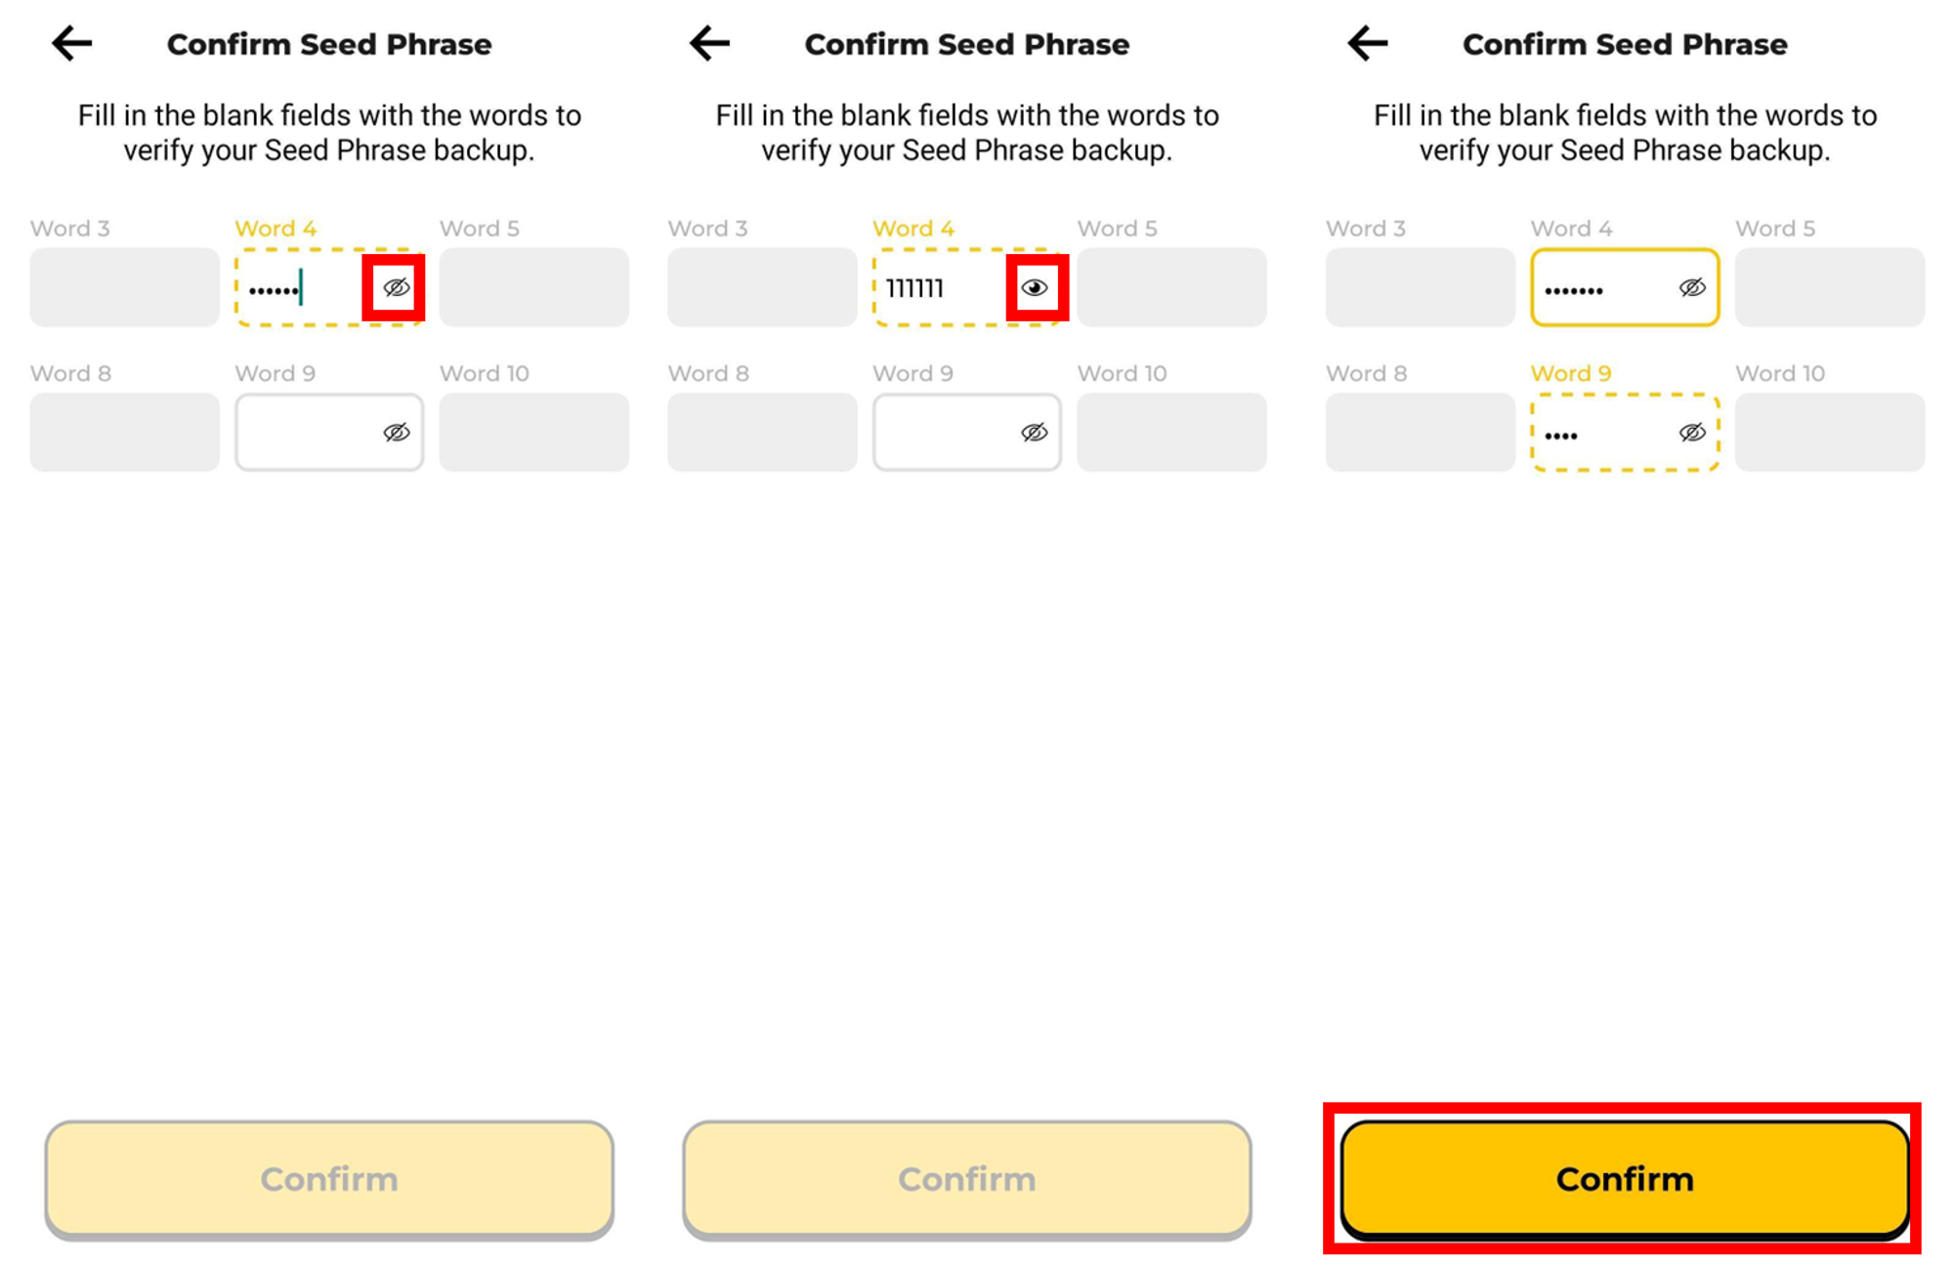Go back from the left Confirm Seed Phrase screen

pos(71,44)
